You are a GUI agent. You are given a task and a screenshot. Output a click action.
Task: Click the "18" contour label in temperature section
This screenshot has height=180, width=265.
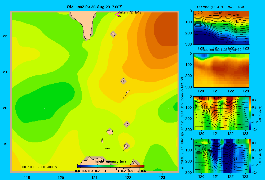236,39
